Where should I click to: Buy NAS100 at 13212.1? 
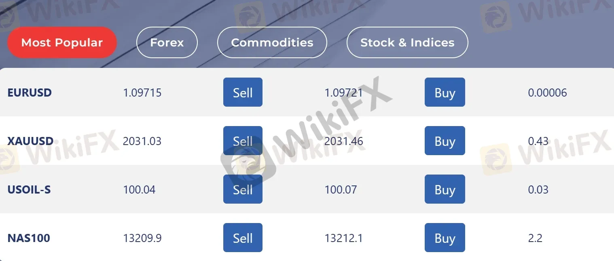click(x=445, y=238)
